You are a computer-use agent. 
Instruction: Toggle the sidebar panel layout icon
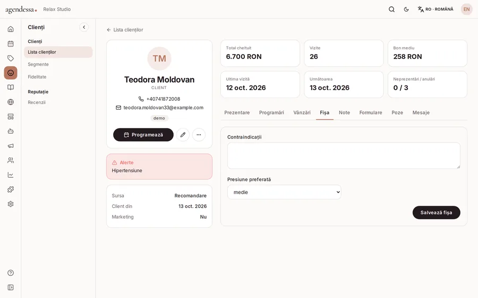[11, 287]
